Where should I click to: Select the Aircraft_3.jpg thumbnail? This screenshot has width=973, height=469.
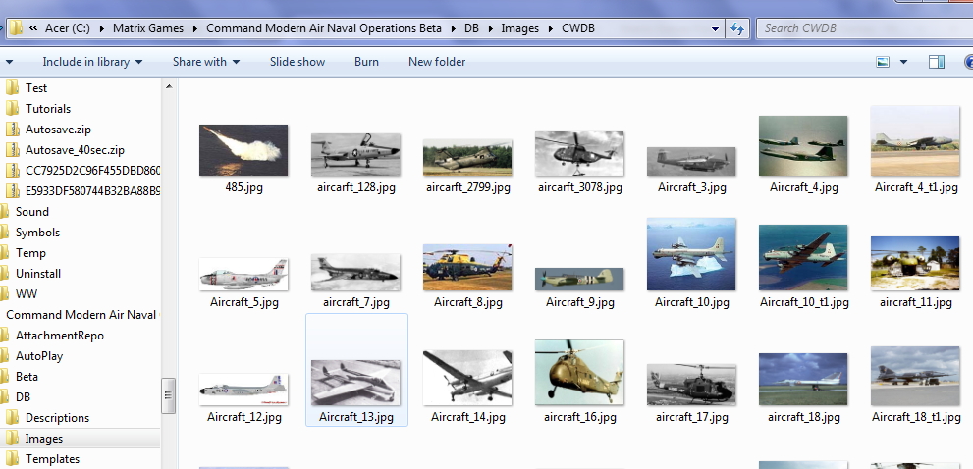click(691, 161)
